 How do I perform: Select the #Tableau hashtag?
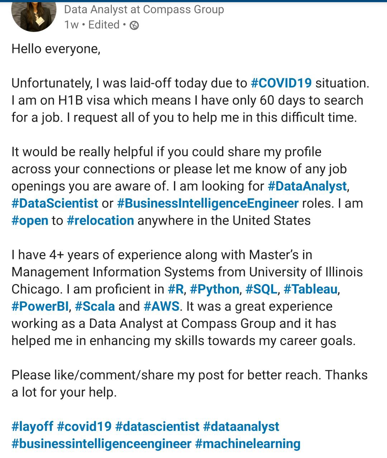pos(310,289)
